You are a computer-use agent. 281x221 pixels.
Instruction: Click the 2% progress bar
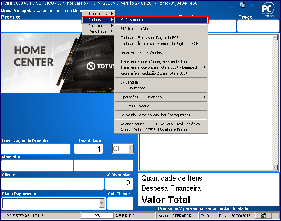pyautogui.click(x=97, y=216)
